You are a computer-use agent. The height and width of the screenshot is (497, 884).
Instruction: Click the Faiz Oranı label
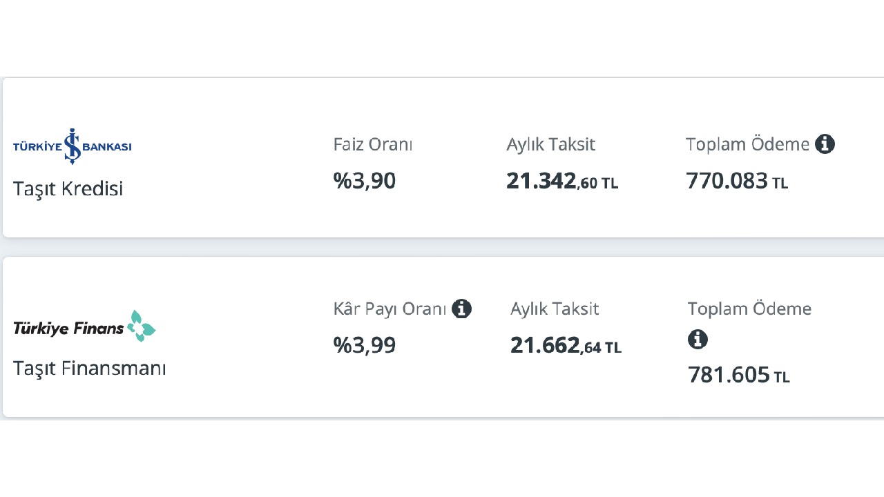click(x=373, y=144)
